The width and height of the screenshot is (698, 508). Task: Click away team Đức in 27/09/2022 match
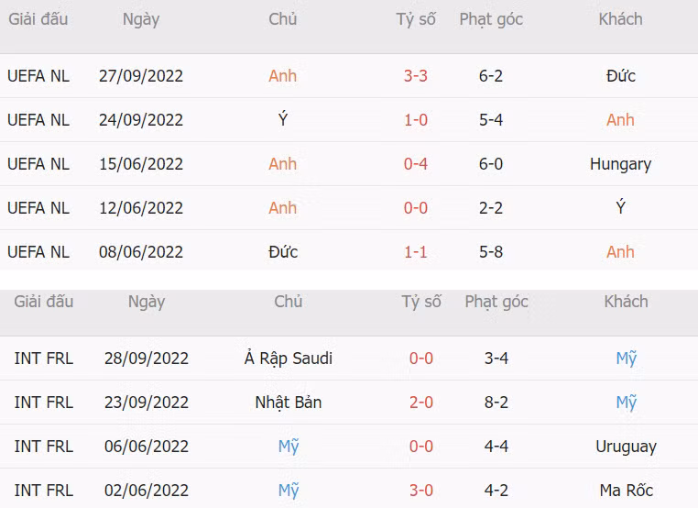[x=620, y=76]
